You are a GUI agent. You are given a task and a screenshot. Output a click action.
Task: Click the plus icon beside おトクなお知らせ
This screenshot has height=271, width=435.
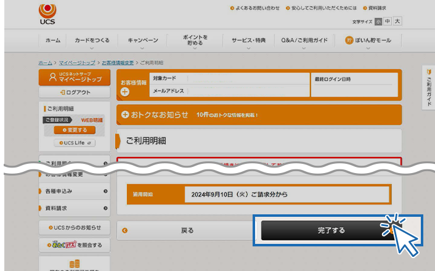(125, 115)
